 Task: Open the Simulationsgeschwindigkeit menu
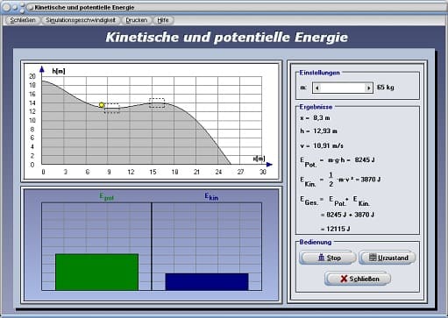click(x=81, y=20)
